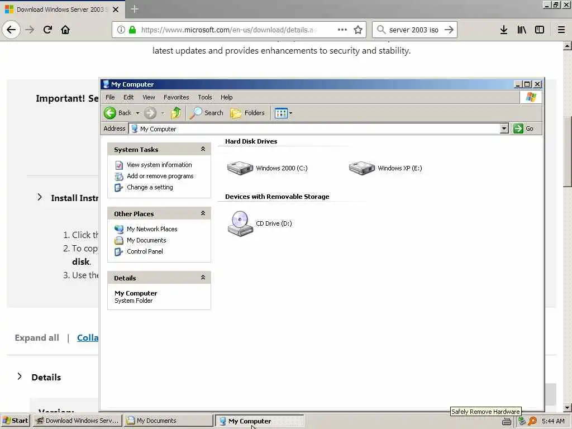Collapse the Details panel in sidebar

pos(203,278)
